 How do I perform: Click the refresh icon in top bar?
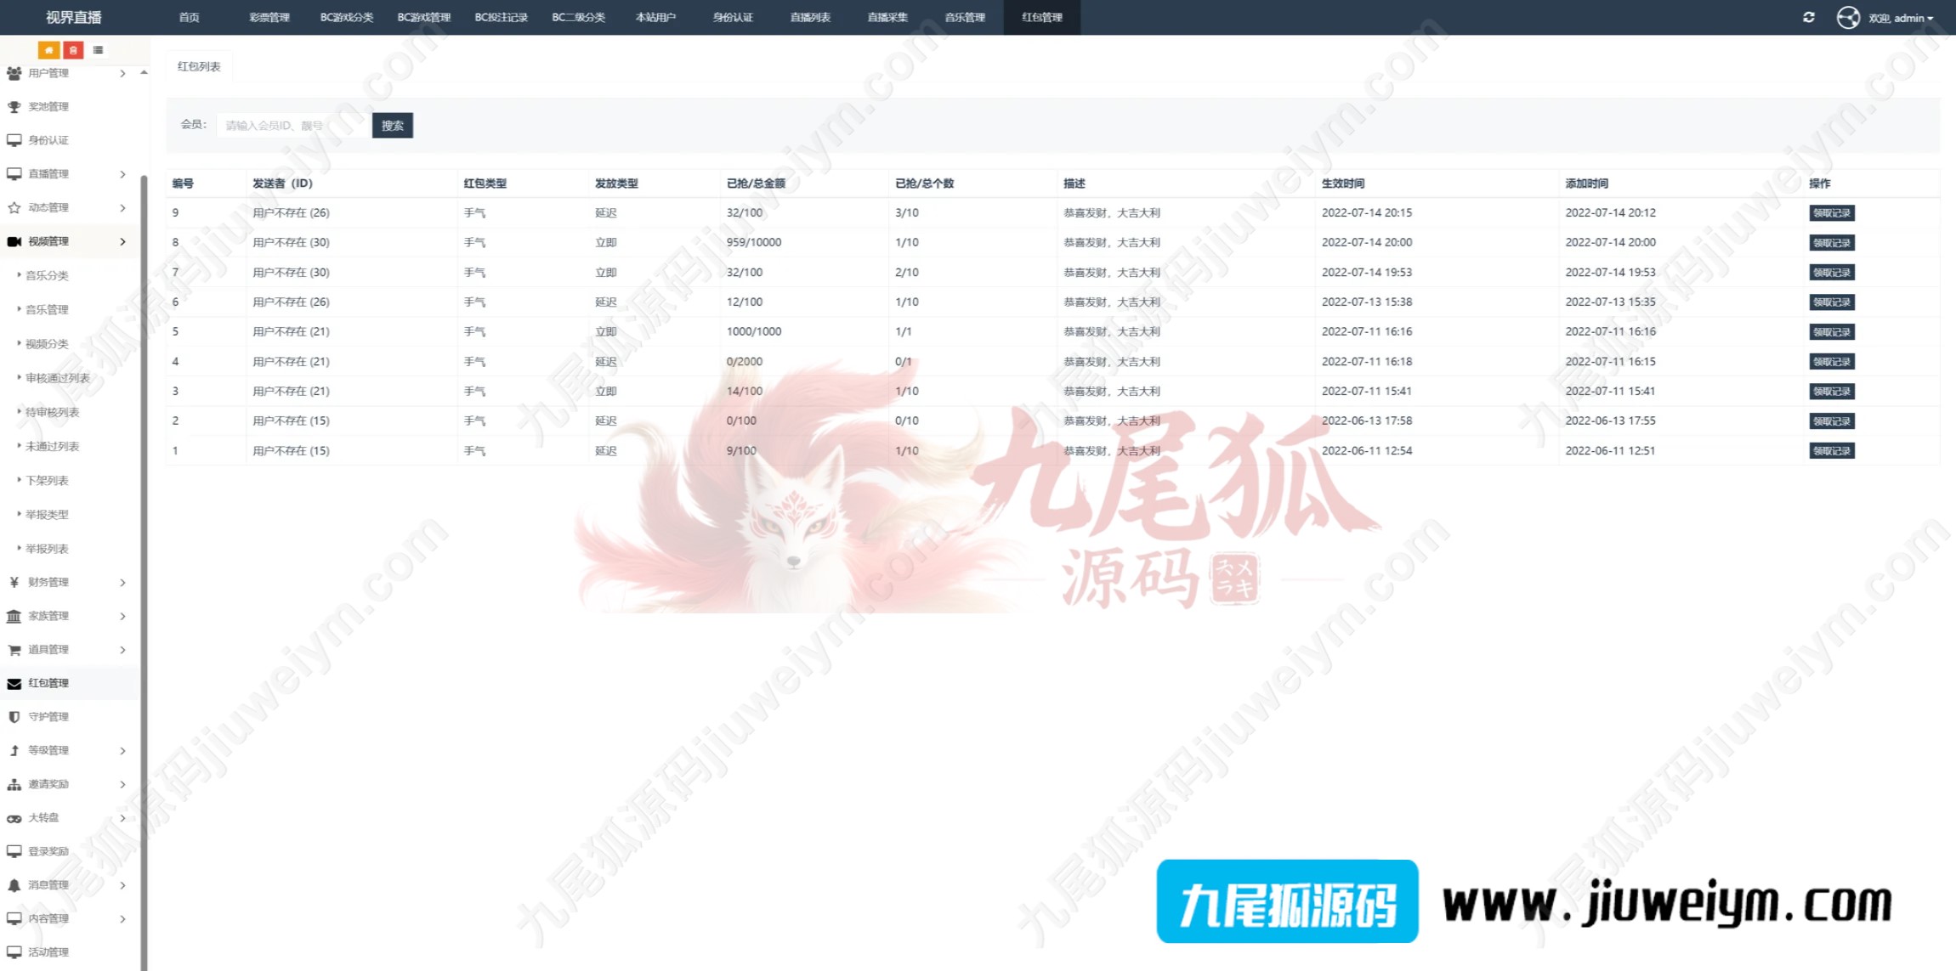[1808, 17]
